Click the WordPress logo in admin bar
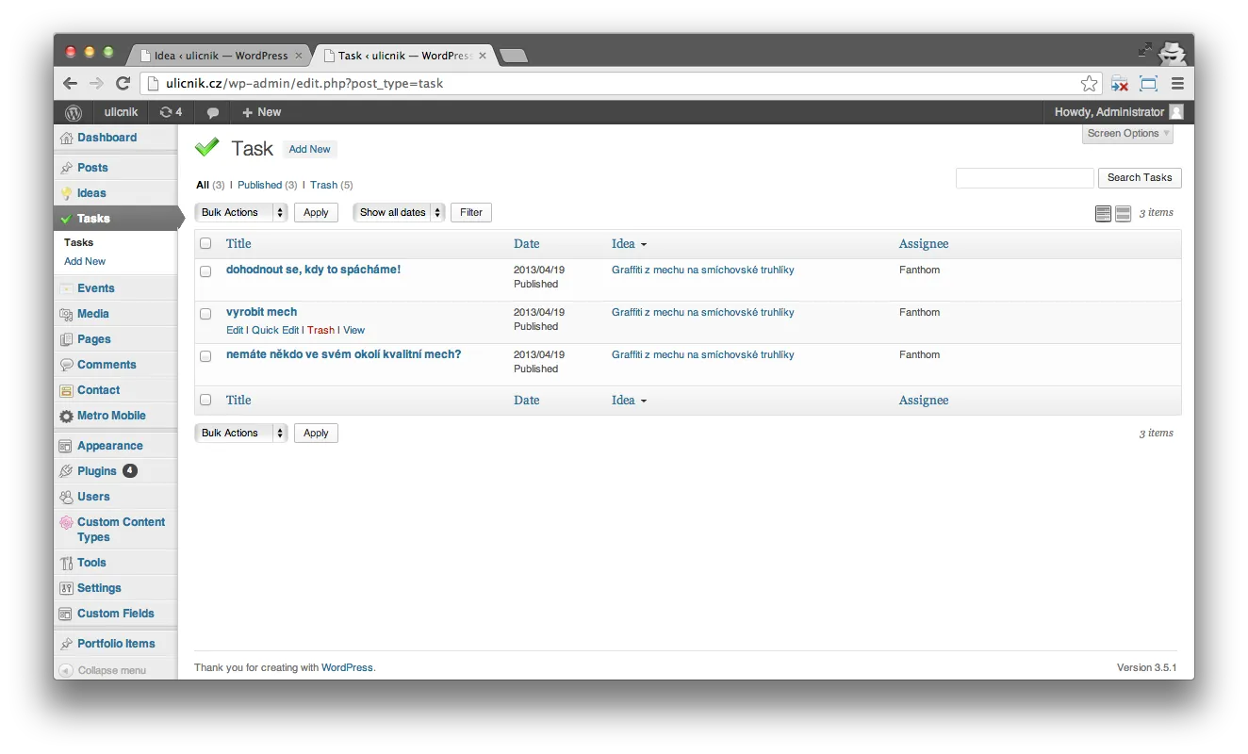Screen dimensions: 1248x754 [74, 112]
